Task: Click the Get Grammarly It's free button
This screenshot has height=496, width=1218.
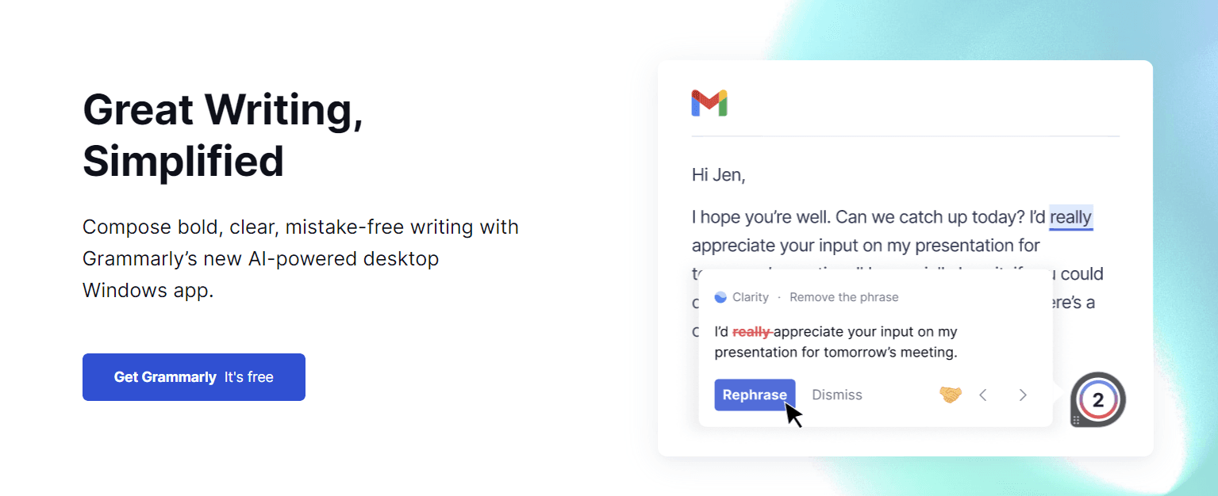Action: pyautogui.click(x=194, y=377)
